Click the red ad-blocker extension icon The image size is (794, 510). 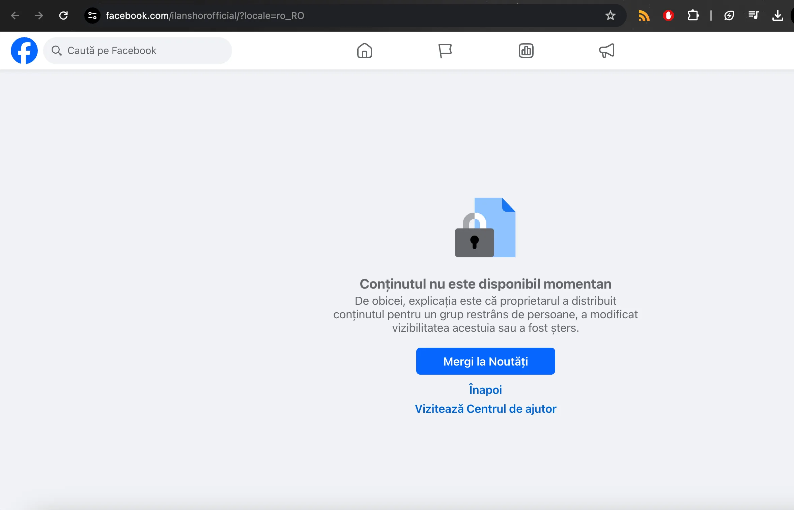click(x=668, y=16)
